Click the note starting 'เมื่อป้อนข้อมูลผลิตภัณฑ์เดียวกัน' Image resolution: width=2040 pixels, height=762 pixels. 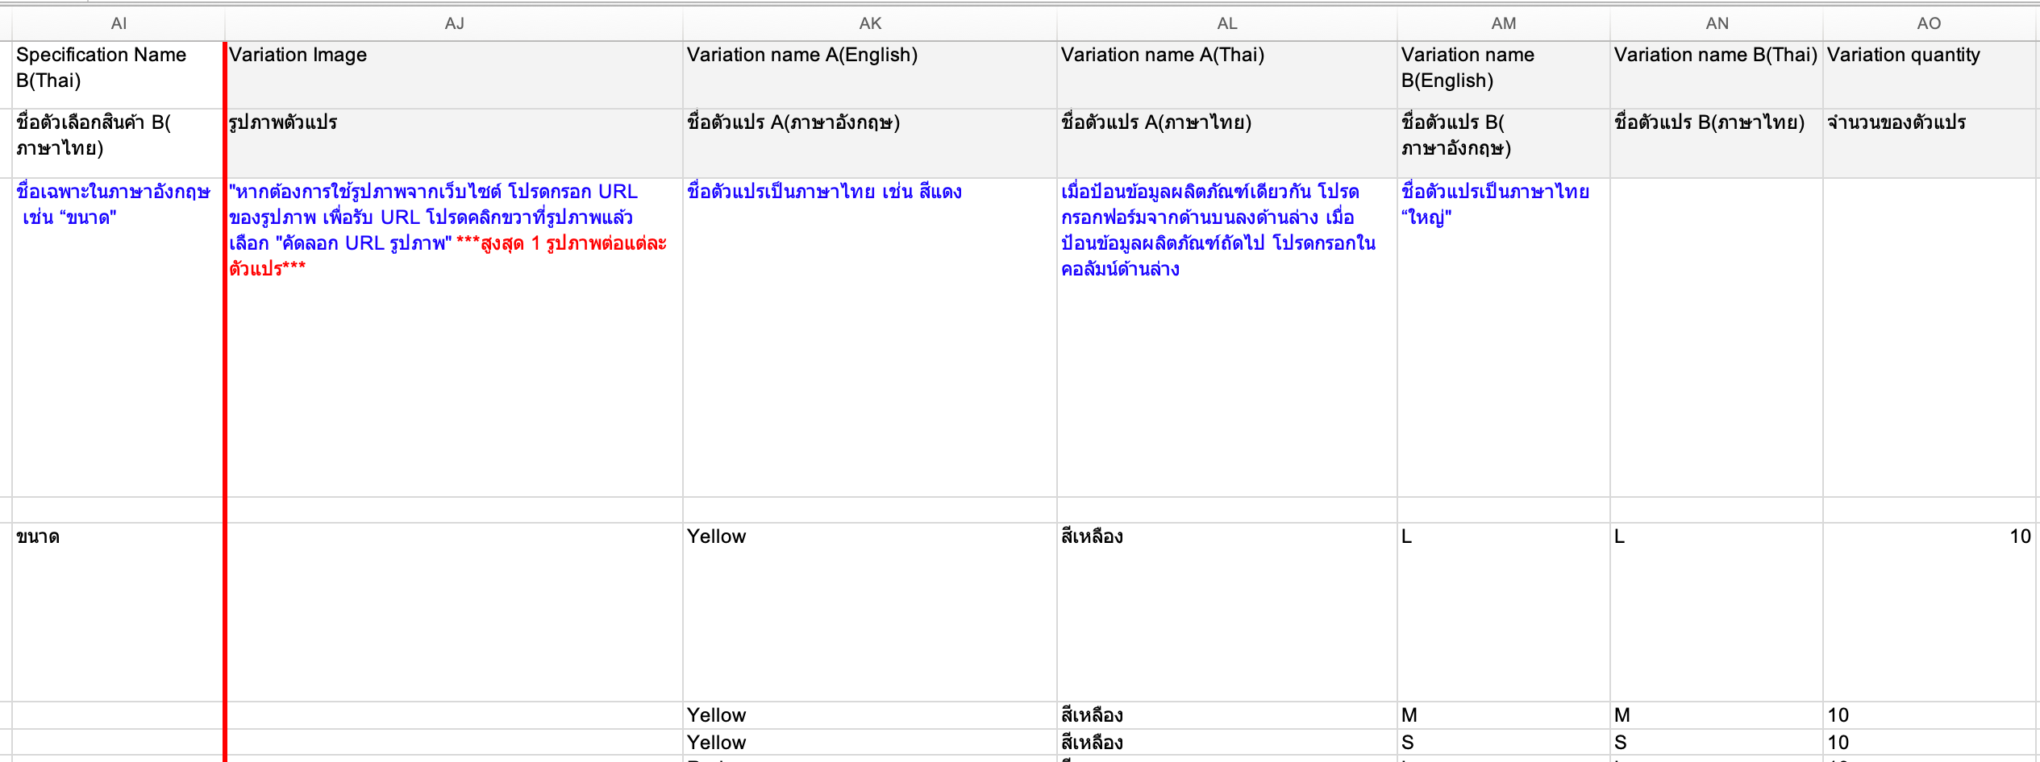coord(1227,338)
